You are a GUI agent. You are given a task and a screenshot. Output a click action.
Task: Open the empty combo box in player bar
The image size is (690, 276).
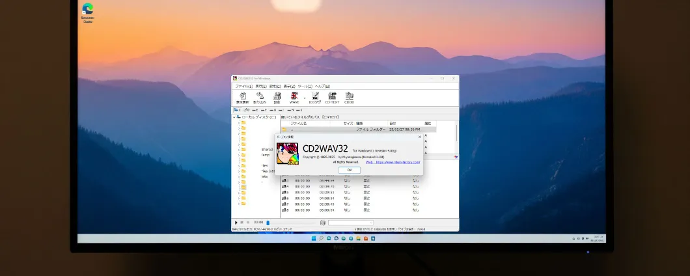point(351,223)
